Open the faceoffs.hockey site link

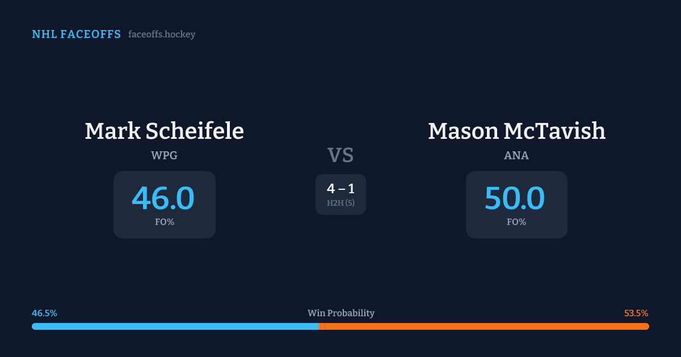162,35
